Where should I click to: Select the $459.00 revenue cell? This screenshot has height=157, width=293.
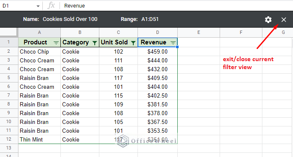point(158,51)
